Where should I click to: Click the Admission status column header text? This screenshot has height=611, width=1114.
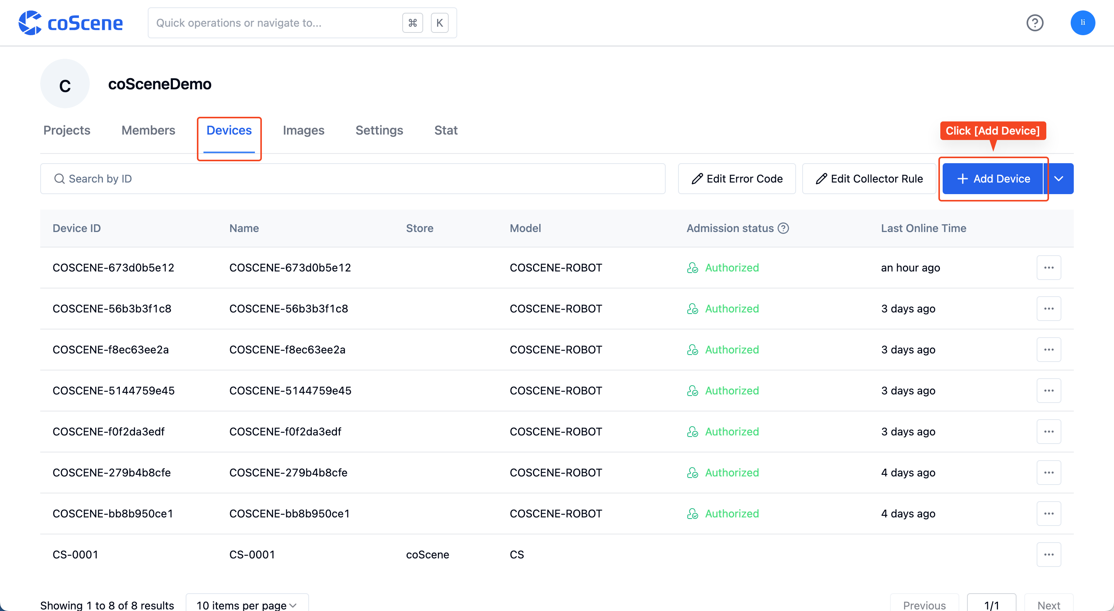[730, 228]
